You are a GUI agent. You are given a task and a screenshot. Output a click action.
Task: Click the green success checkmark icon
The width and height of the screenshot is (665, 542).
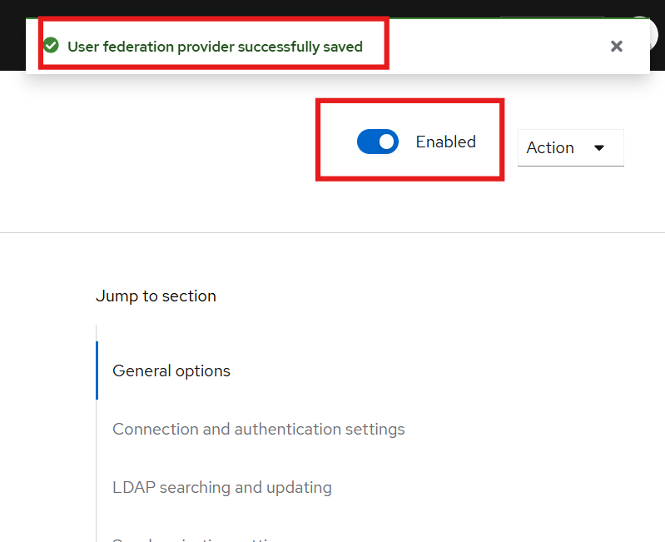51,46
